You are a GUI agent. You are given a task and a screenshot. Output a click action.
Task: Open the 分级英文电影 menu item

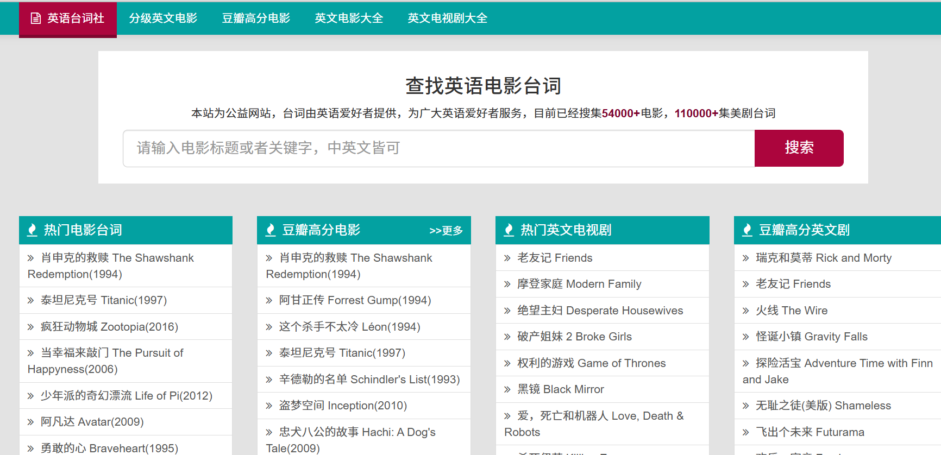[163, 18]
